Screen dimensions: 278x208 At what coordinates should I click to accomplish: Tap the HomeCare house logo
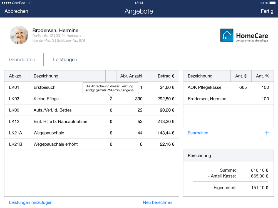coord(227,35)
